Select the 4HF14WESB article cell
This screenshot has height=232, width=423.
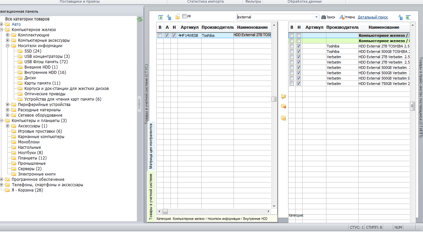pyautogui.click(x=190, y=35)
